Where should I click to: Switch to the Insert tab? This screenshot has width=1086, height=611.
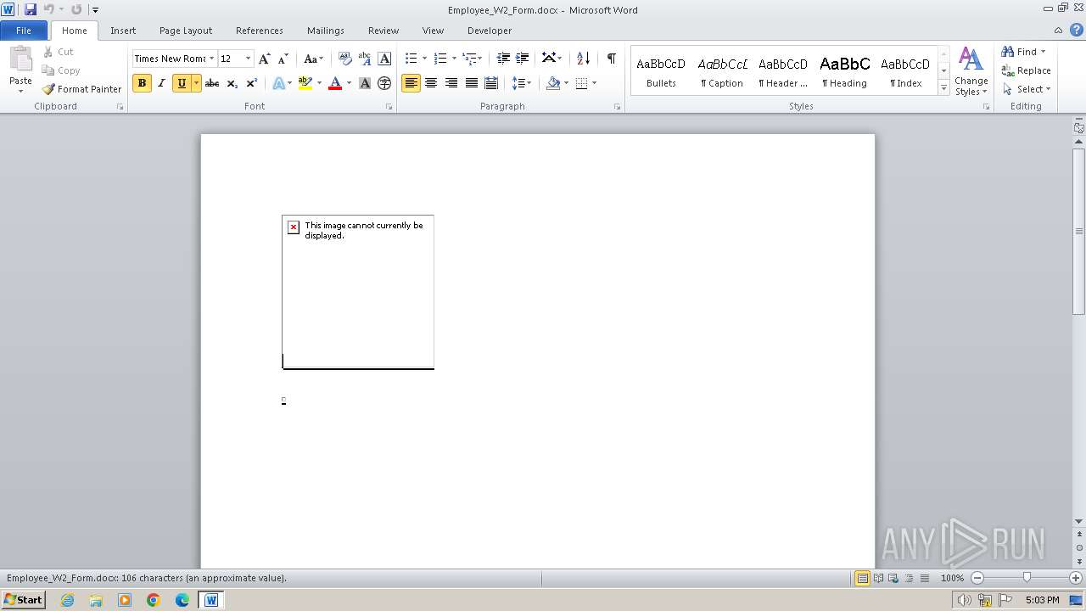coord(123,31)
